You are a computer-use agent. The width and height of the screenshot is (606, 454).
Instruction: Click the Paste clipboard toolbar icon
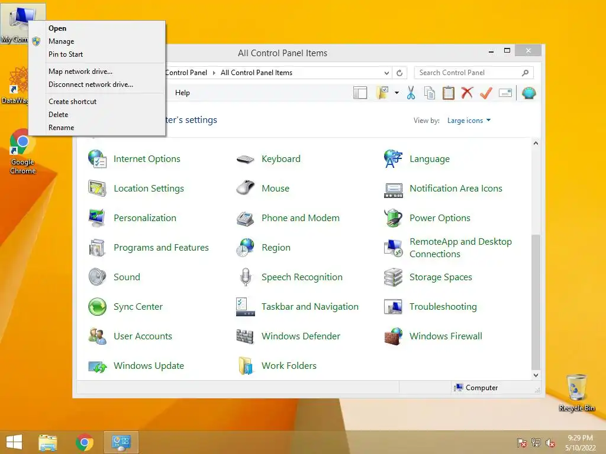pyautogui.click(x=449, y=93)
